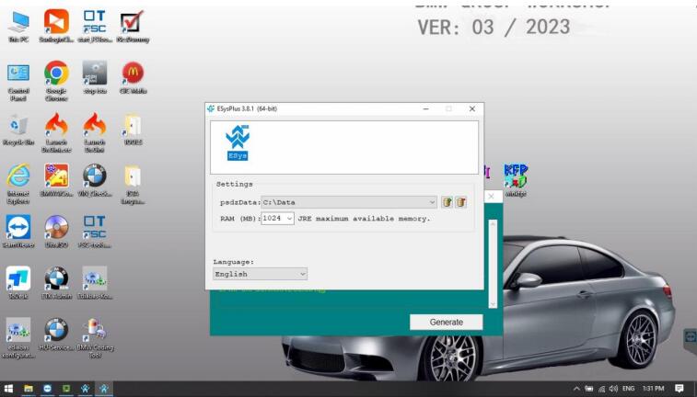Screen dimensions: 697x397
Task: Open the red M logo desktop shortcut
Action: [133, 77]
